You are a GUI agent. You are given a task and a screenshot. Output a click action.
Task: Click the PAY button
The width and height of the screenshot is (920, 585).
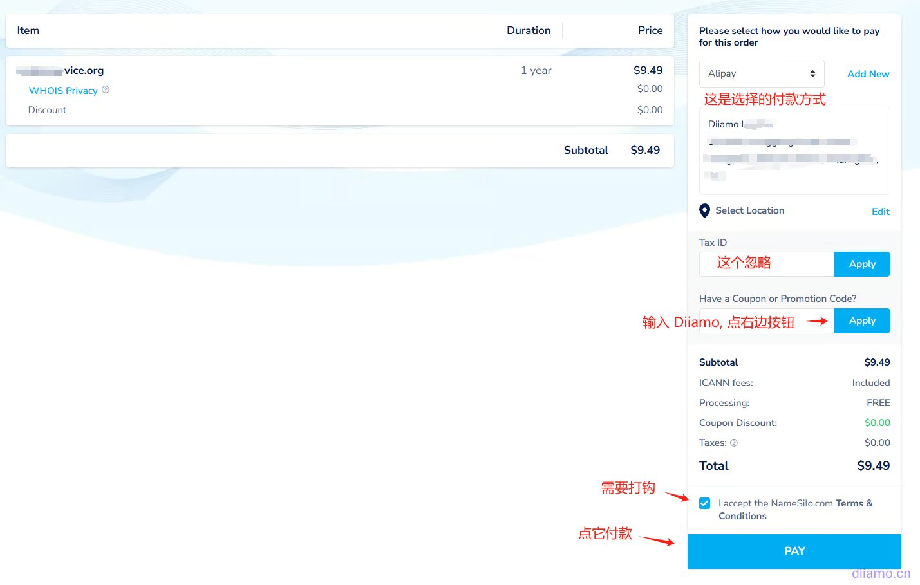click(794, 552)
